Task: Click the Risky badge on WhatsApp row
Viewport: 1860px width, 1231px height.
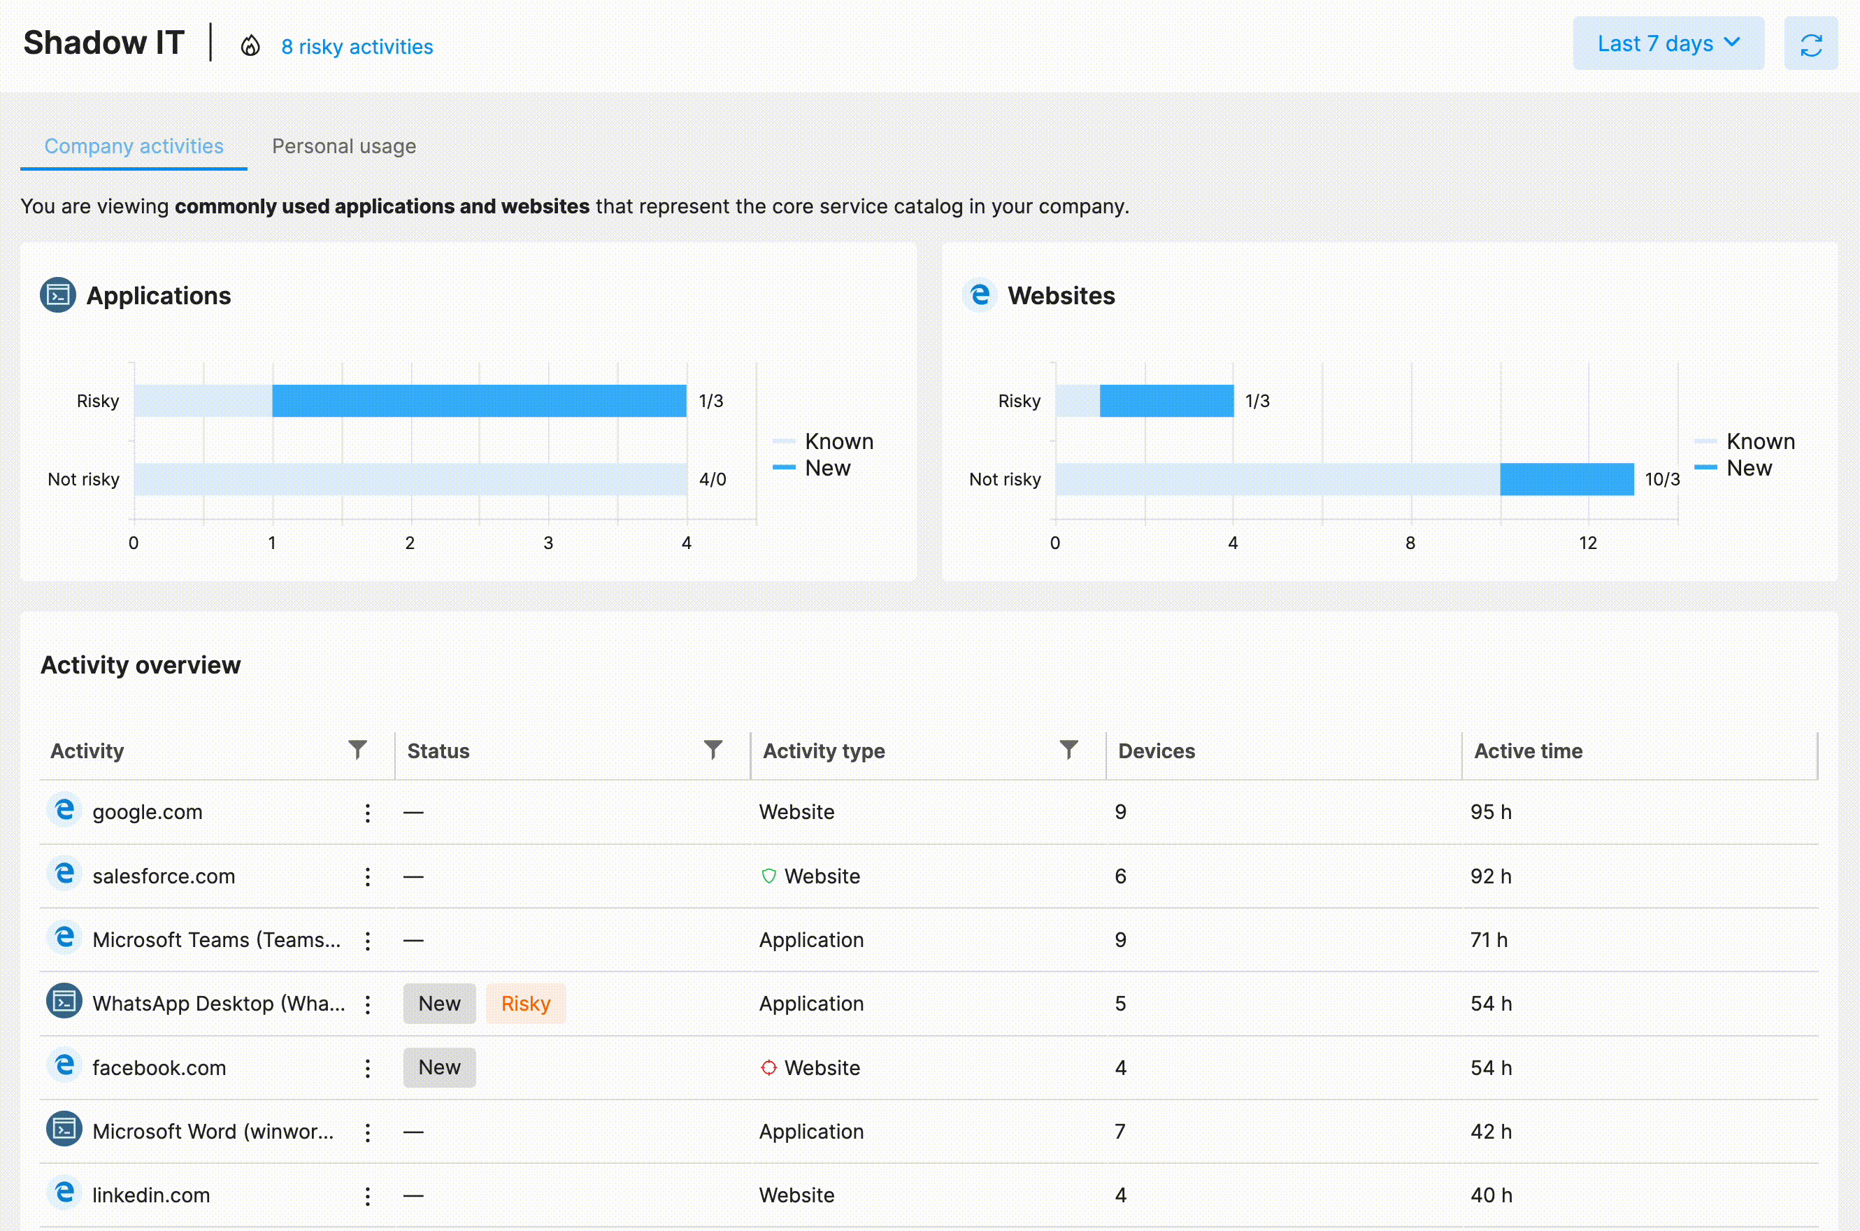Action: click(525, 1003)
